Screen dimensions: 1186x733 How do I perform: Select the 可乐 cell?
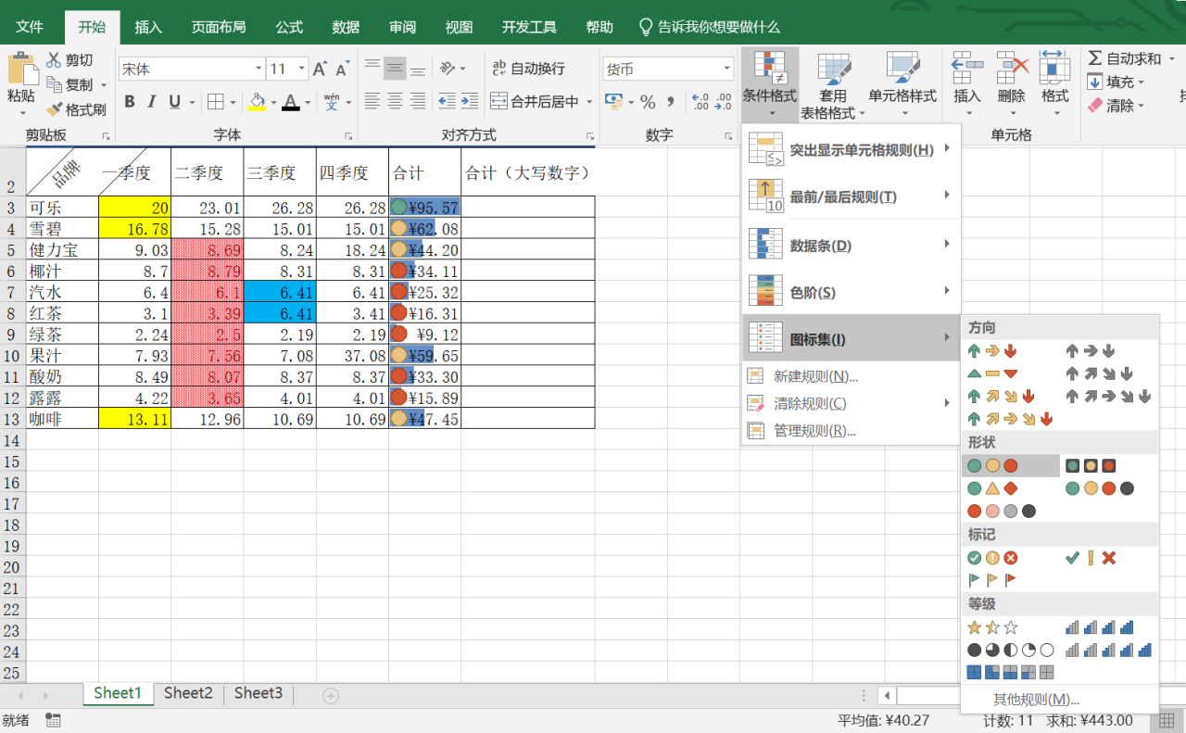click(x=61, y=207)
